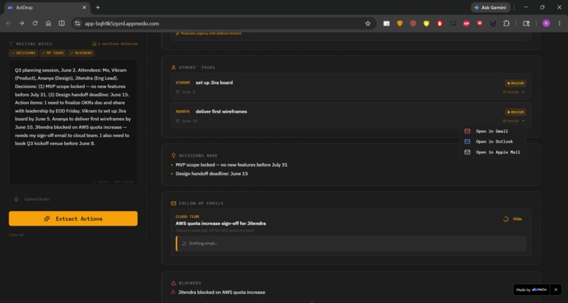
Task: Click the 'set up Jira board' task
Action: point(214,83)
